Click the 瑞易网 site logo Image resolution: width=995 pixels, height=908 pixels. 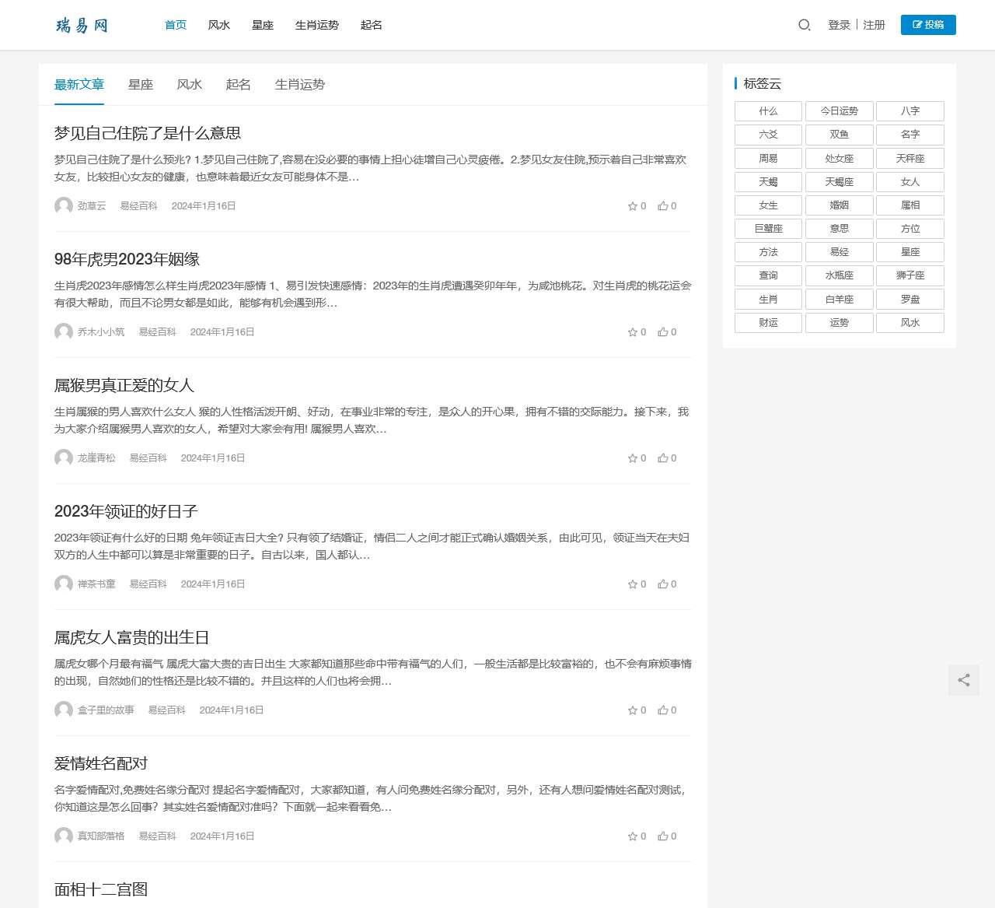click(x=81, y=25)
